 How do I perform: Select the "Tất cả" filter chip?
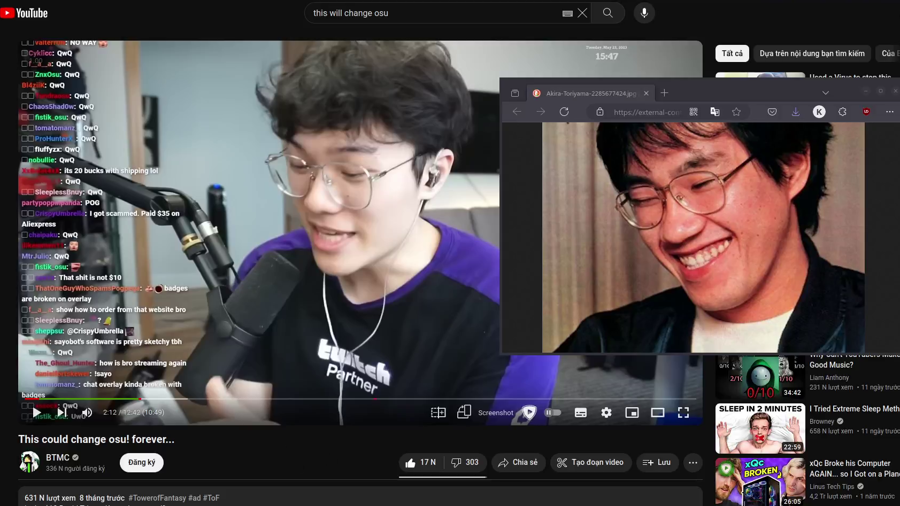(x=732, y=53)
